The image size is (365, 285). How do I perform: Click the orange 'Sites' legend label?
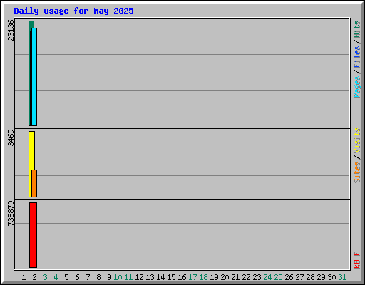tap(357, 172)
